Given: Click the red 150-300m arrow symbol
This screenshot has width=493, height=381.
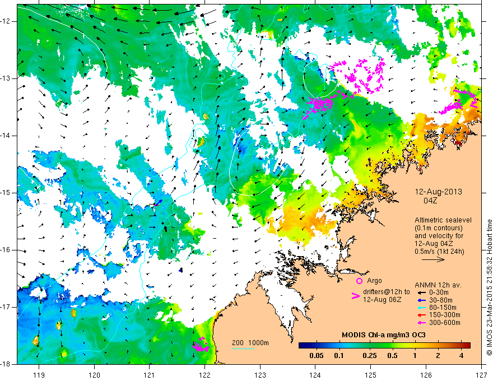Looking at the screenshot, I should [x=422, y=315].
